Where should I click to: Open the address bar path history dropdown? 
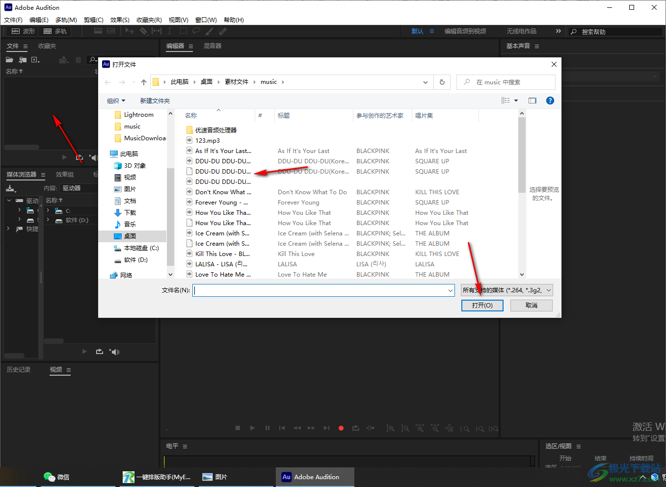click(x=425, y=82)
